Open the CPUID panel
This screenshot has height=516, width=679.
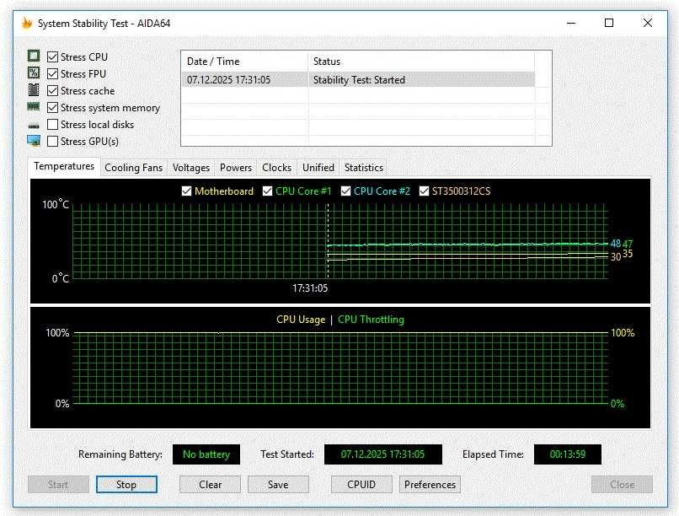click(361, 484)
